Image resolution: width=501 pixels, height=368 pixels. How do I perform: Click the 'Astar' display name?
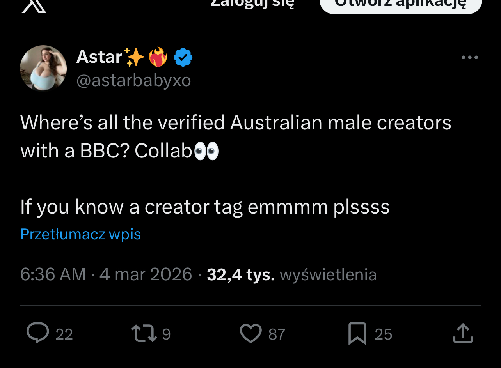99,57
